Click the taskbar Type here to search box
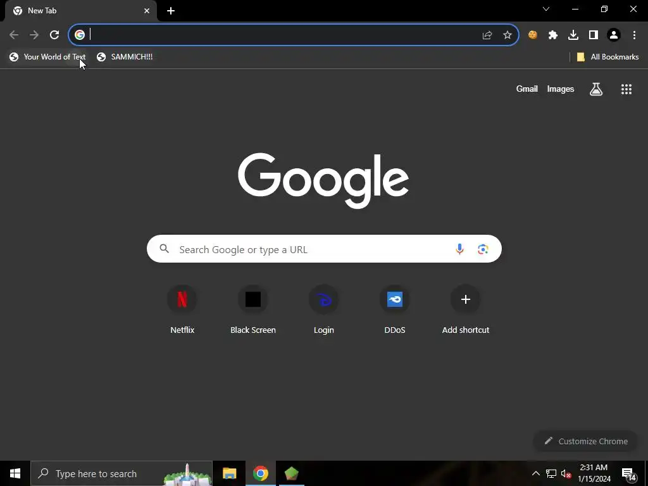This screenshot has width=648, height=486. pos(121,473)
